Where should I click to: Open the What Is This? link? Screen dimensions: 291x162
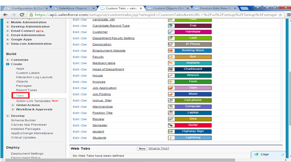click(x=159, y=148)
